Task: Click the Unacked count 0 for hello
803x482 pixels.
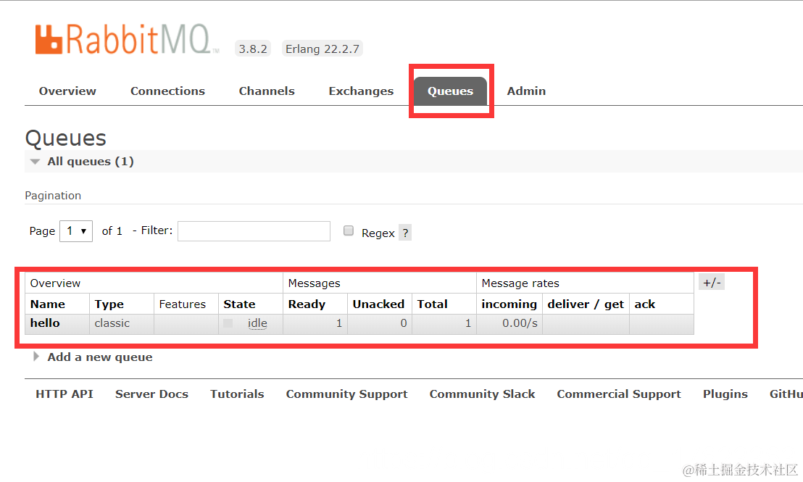Action: (x=404, y=323)
